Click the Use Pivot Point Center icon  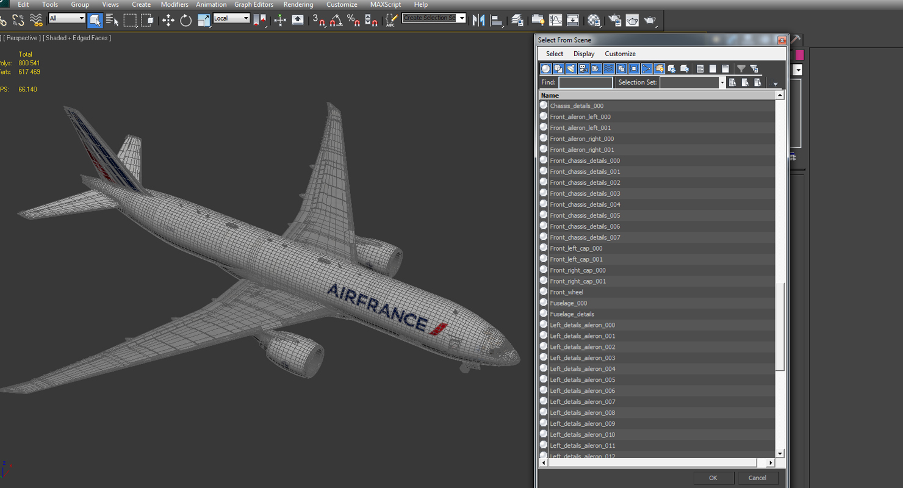point(260,20)
